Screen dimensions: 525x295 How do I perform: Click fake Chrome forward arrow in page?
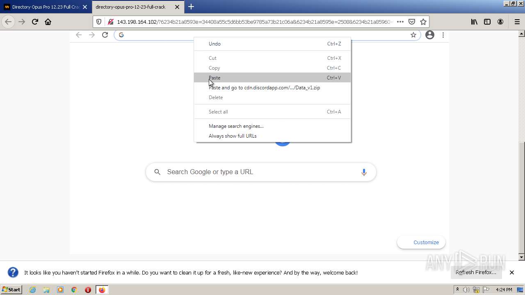click(x=92, y=35)
